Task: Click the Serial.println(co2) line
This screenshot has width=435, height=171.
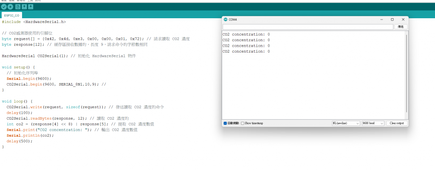Action: 30,135
